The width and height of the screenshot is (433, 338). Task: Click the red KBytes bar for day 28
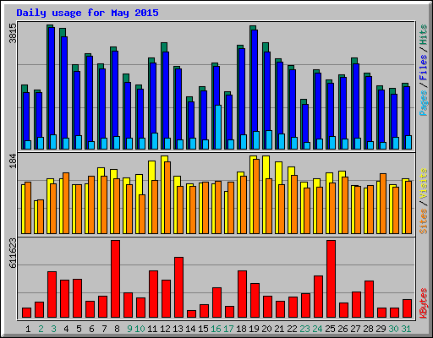(x=370, y=299)
